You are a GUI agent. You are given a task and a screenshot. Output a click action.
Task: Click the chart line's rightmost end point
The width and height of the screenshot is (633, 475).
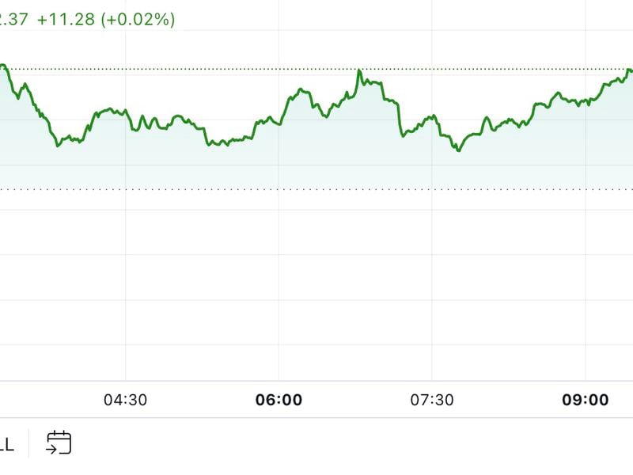coord(631,71)
